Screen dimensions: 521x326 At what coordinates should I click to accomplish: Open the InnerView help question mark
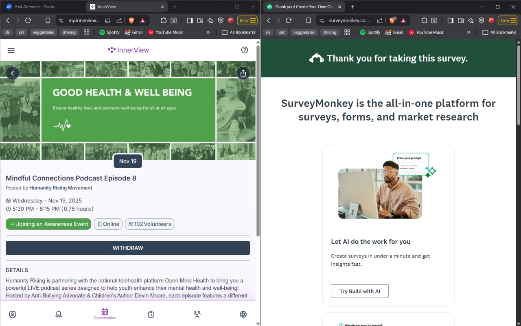245,50
